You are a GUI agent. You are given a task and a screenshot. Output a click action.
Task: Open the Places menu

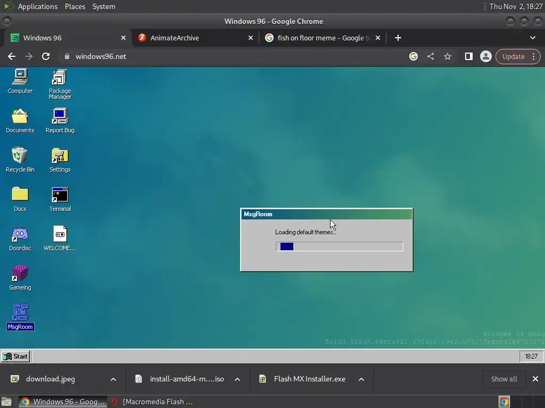[75, 6]
